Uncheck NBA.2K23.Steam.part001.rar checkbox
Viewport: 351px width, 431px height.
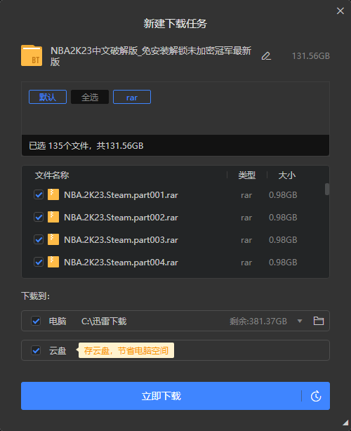click(x=39, y=194)
